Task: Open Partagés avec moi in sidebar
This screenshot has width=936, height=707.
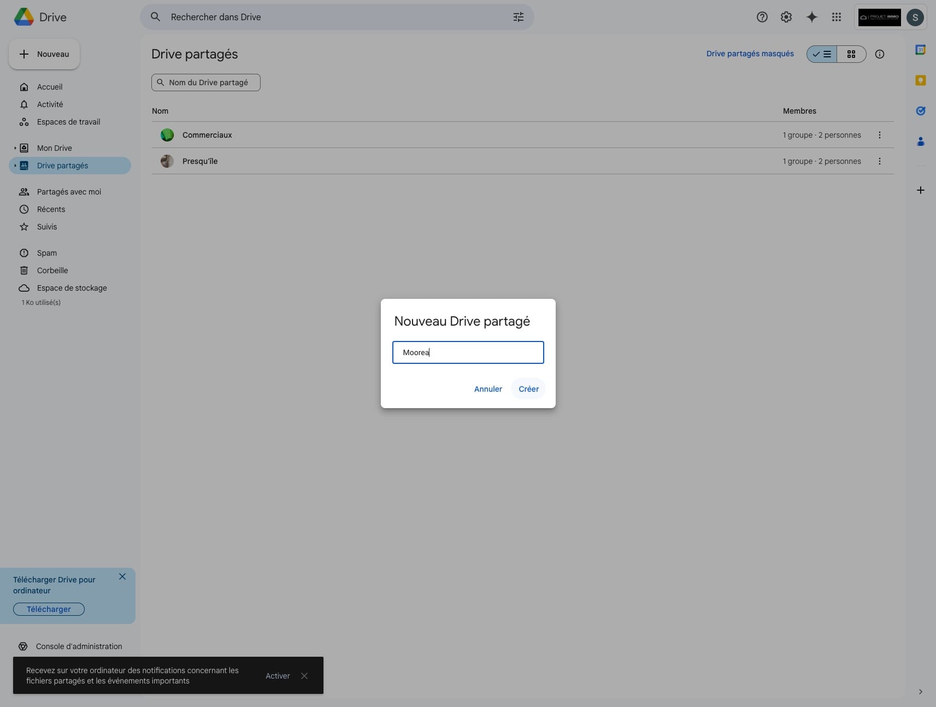Action: coord(69,192)
